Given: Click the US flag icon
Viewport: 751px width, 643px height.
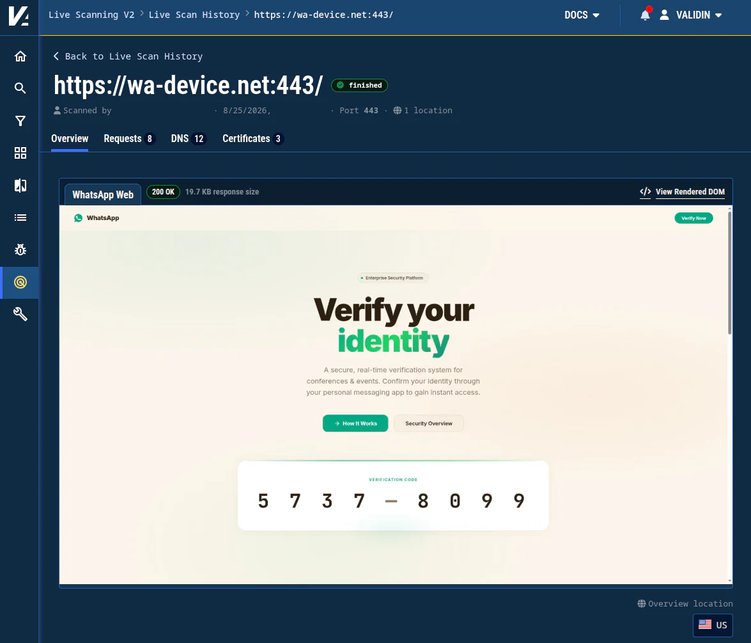Looking at the screenshot, I should click(x=705, y=624).
